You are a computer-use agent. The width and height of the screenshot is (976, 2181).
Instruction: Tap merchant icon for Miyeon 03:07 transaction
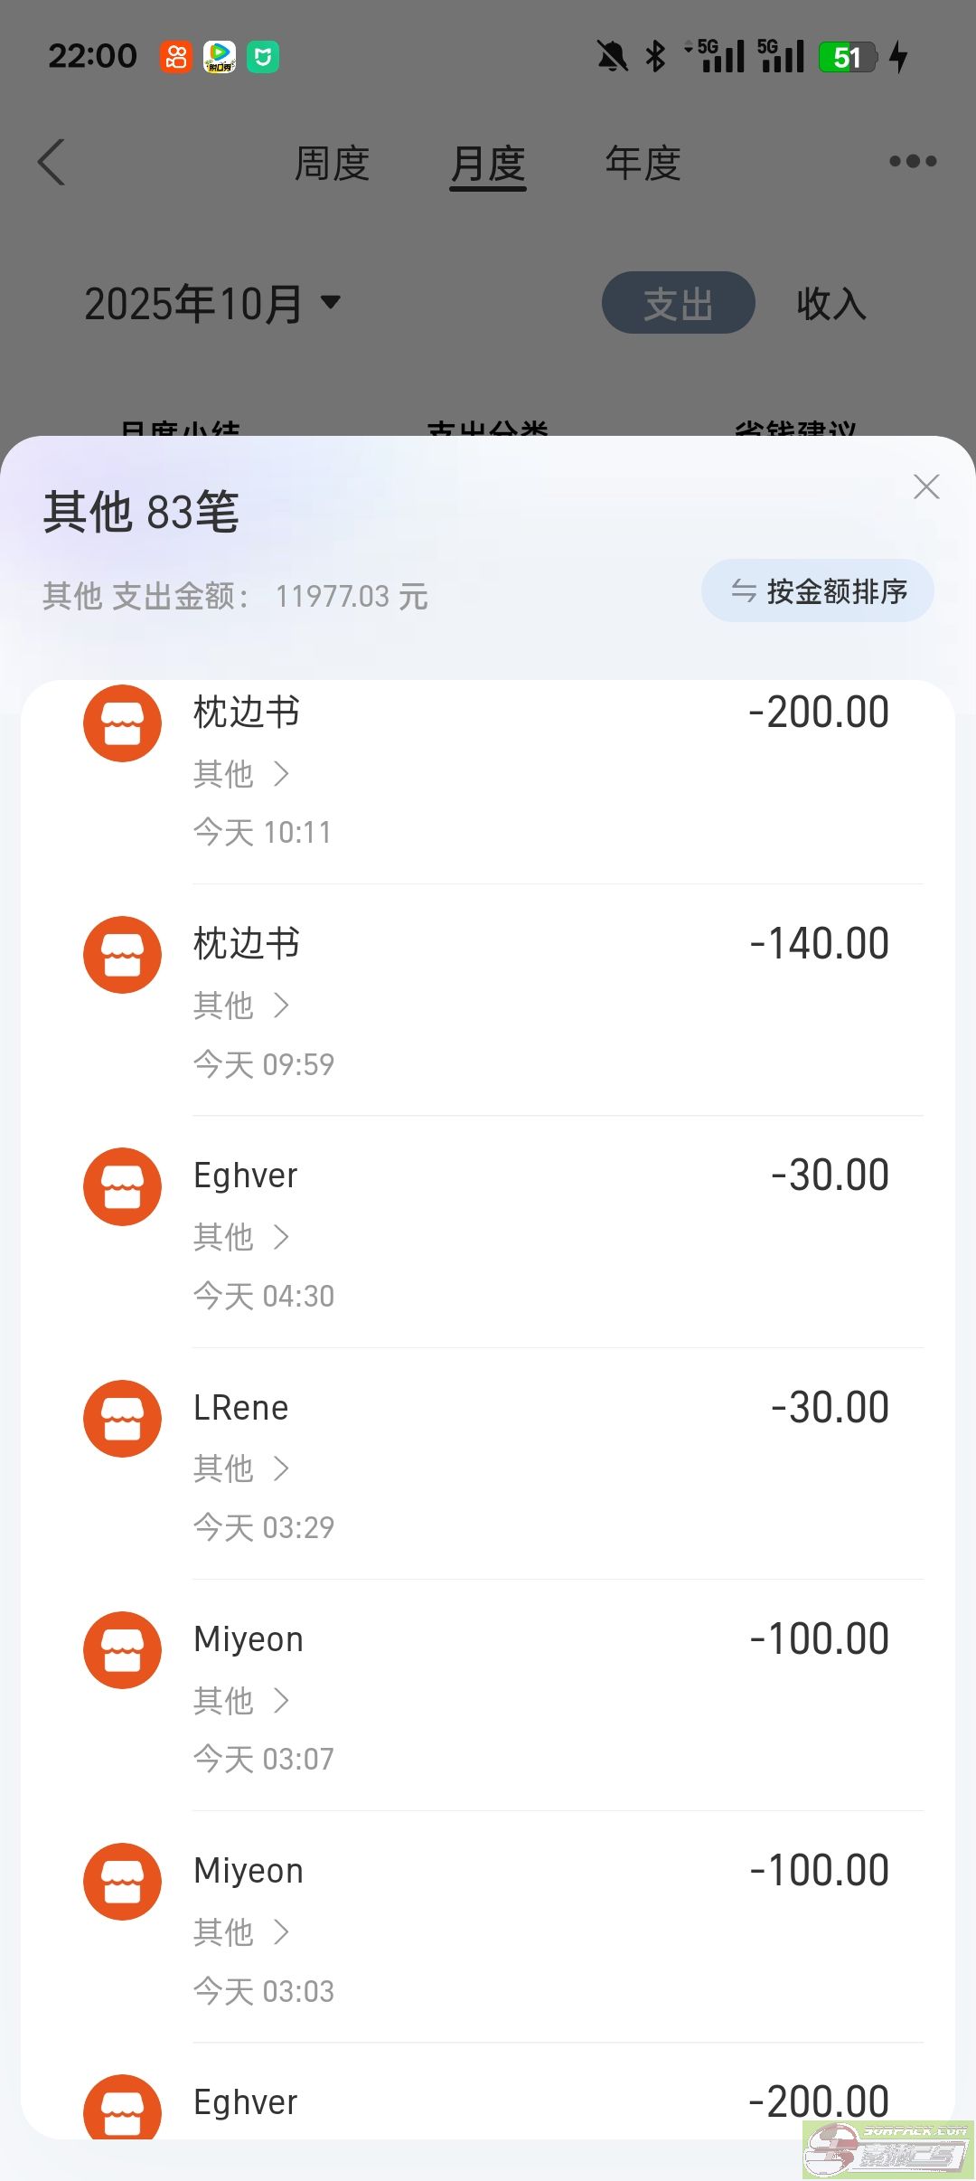point(122,1650)
